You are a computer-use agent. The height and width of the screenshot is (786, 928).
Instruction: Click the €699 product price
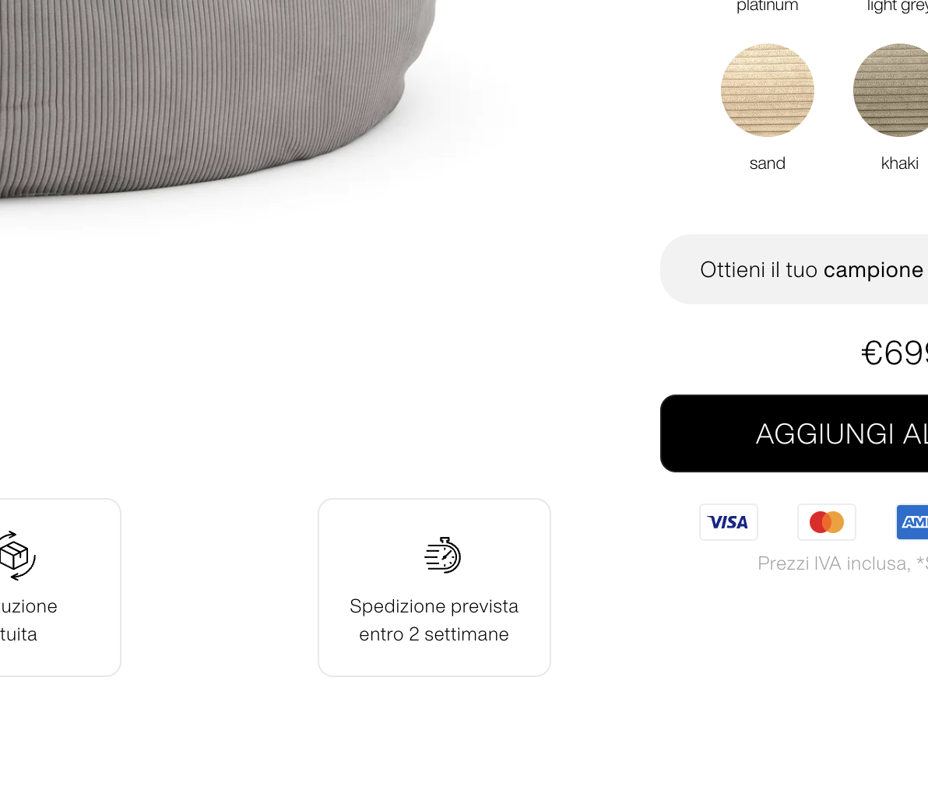tap(895, 353)
